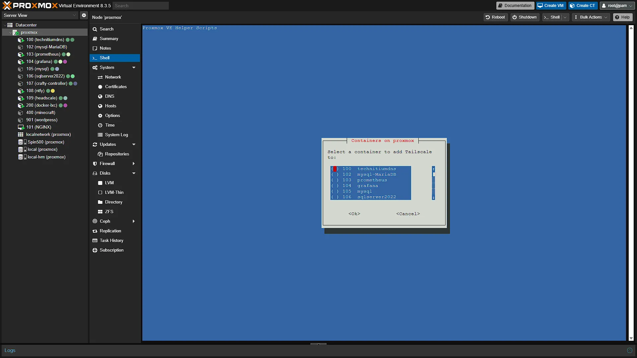637x358 pixels.
Task: Open the Search menu item
Action: [x=115, y=29]
